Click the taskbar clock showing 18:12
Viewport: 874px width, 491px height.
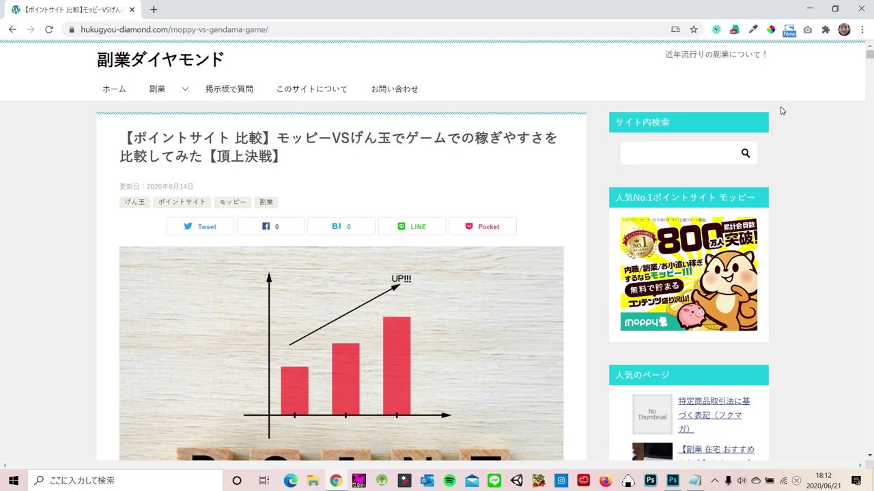tap(823, 480)
